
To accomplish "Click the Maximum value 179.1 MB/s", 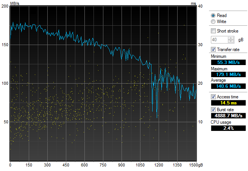I will (228, 74).
